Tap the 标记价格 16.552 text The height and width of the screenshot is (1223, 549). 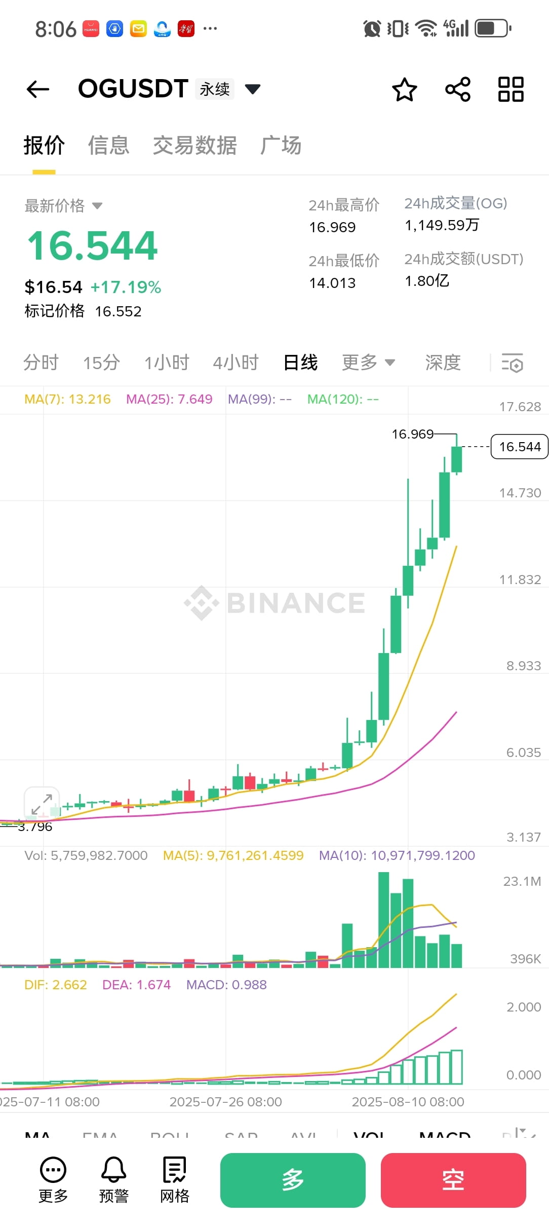(83, 311)
